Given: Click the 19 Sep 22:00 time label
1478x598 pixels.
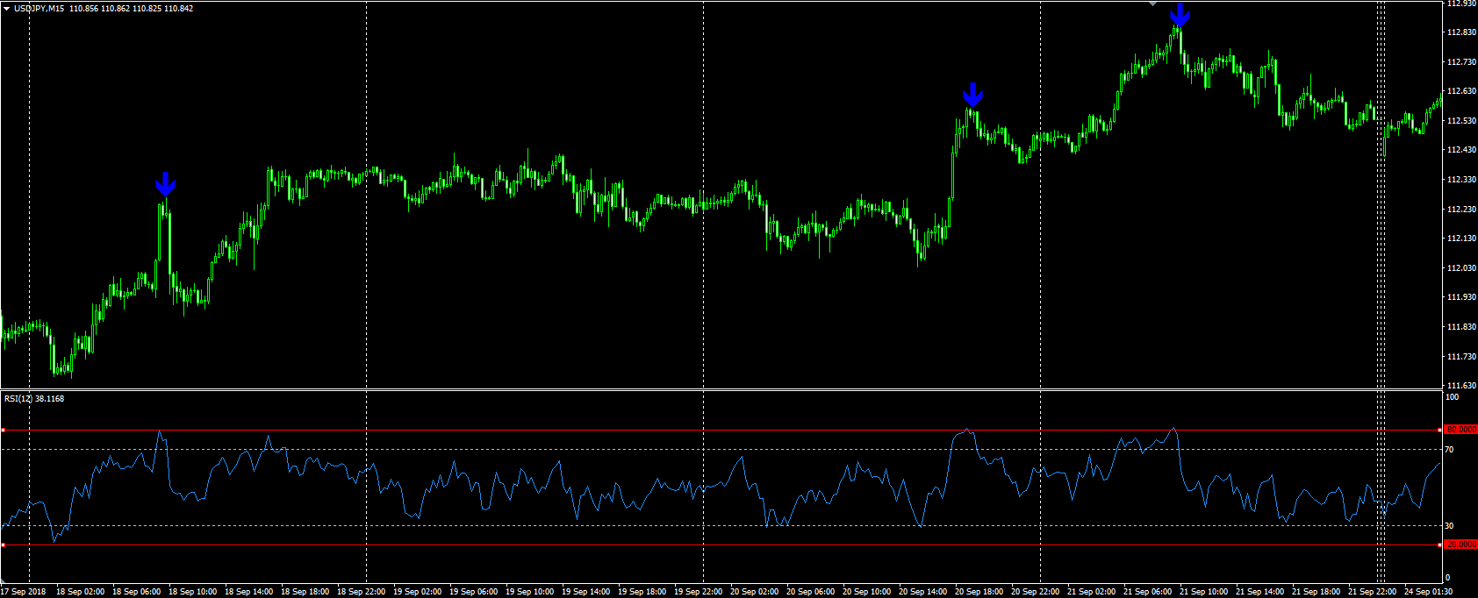Looking at the screenshot, I should (699, 592).
